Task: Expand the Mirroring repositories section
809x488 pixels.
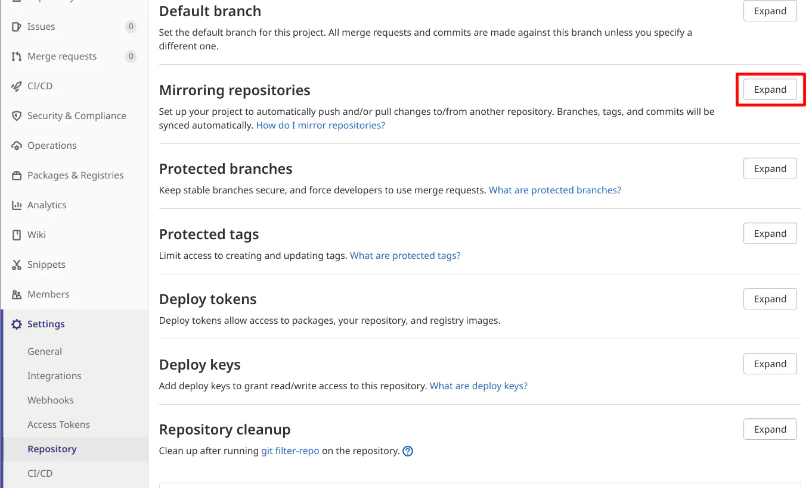Action: tap(770, 90)
